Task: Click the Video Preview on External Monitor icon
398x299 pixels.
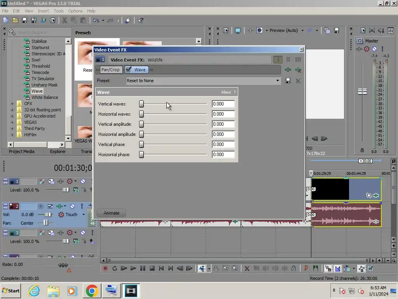Action: 237,30
